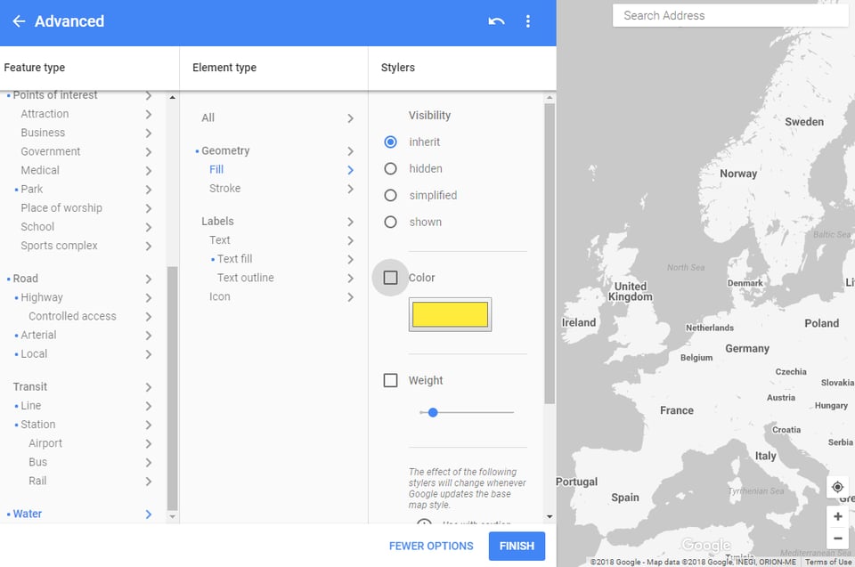Select the All element type
Viewport: 855px width, 567px height.
tap(208, 117)
